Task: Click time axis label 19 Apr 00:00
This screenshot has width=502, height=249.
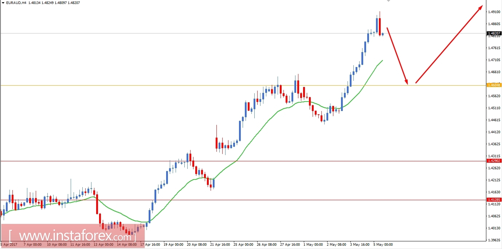Action: (x=173, y=245)
